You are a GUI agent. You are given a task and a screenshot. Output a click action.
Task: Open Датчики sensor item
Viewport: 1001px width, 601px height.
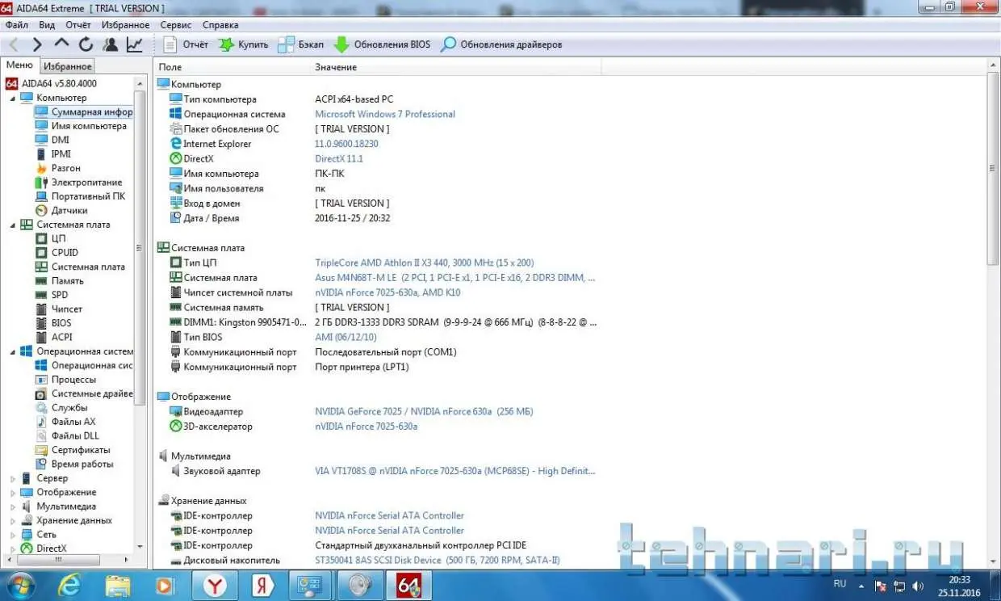click(x=61, y=210)
